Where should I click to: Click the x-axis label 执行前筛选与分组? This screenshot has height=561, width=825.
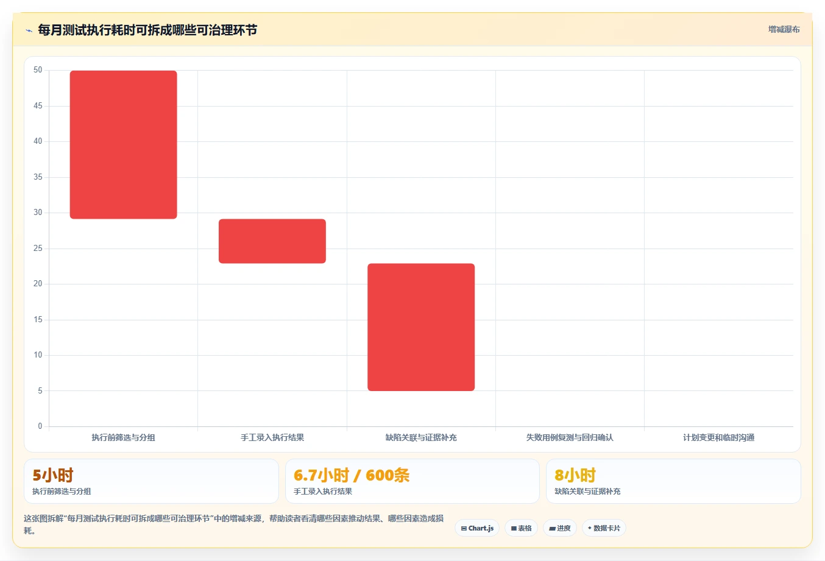click(x=124, y=437)
